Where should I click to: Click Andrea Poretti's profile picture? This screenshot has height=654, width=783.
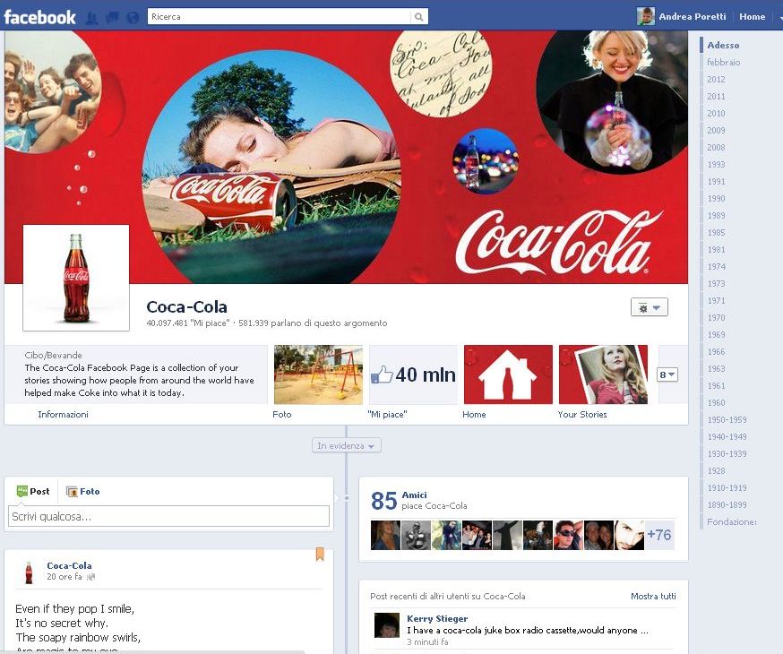click(645, 16)
